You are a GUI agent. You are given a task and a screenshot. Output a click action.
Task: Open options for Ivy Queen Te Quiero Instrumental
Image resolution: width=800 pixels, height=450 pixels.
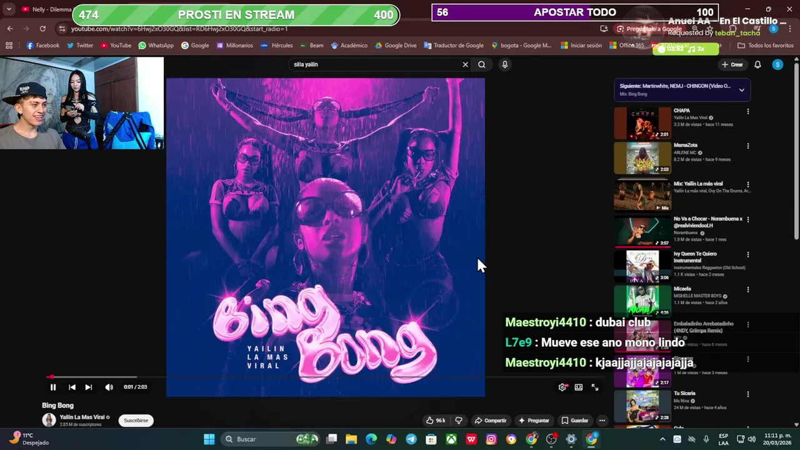[748, 255]
